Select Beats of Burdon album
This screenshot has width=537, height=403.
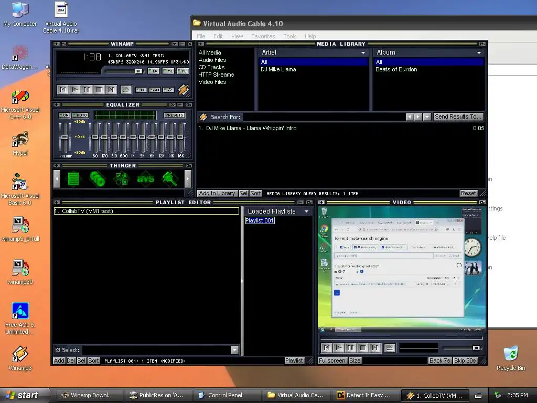click(x=396, y=69)
